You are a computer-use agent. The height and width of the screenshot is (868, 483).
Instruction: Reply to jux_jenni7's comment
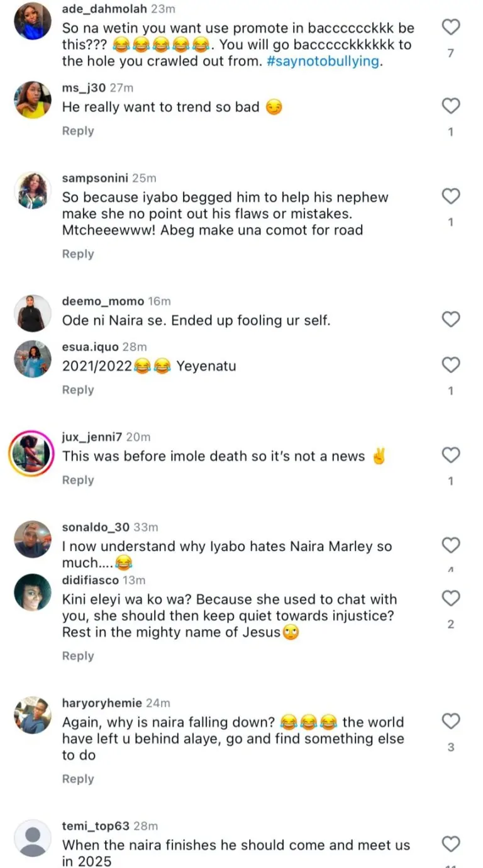tap(78, 480)
